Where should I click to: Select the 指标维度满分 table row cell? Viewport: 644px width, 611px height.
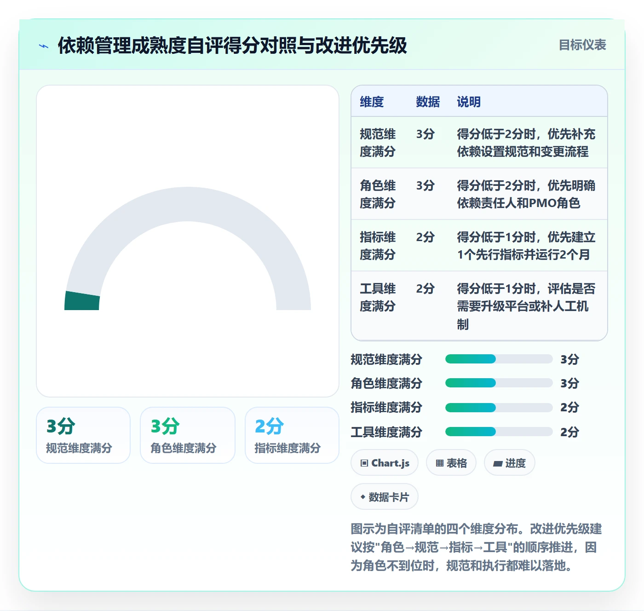pos(378,246)
